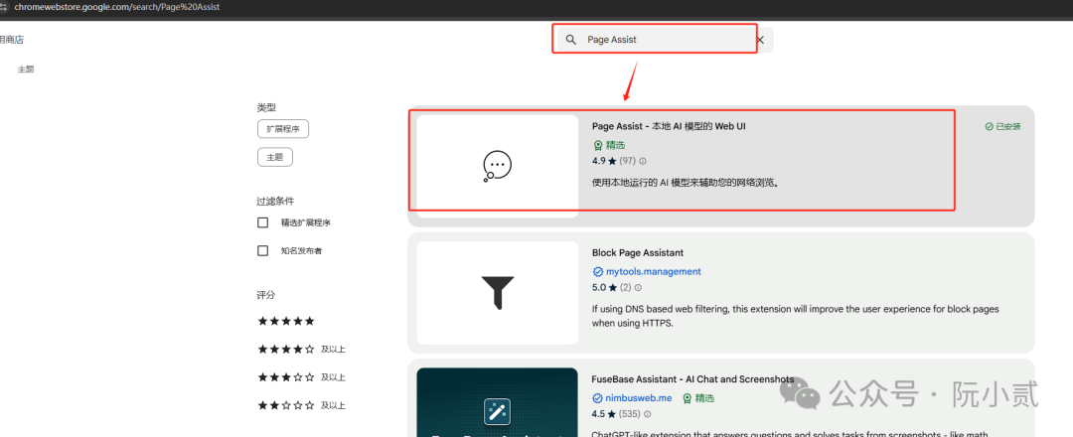Select three stars 及以上 rating filter

pos(301,377)
